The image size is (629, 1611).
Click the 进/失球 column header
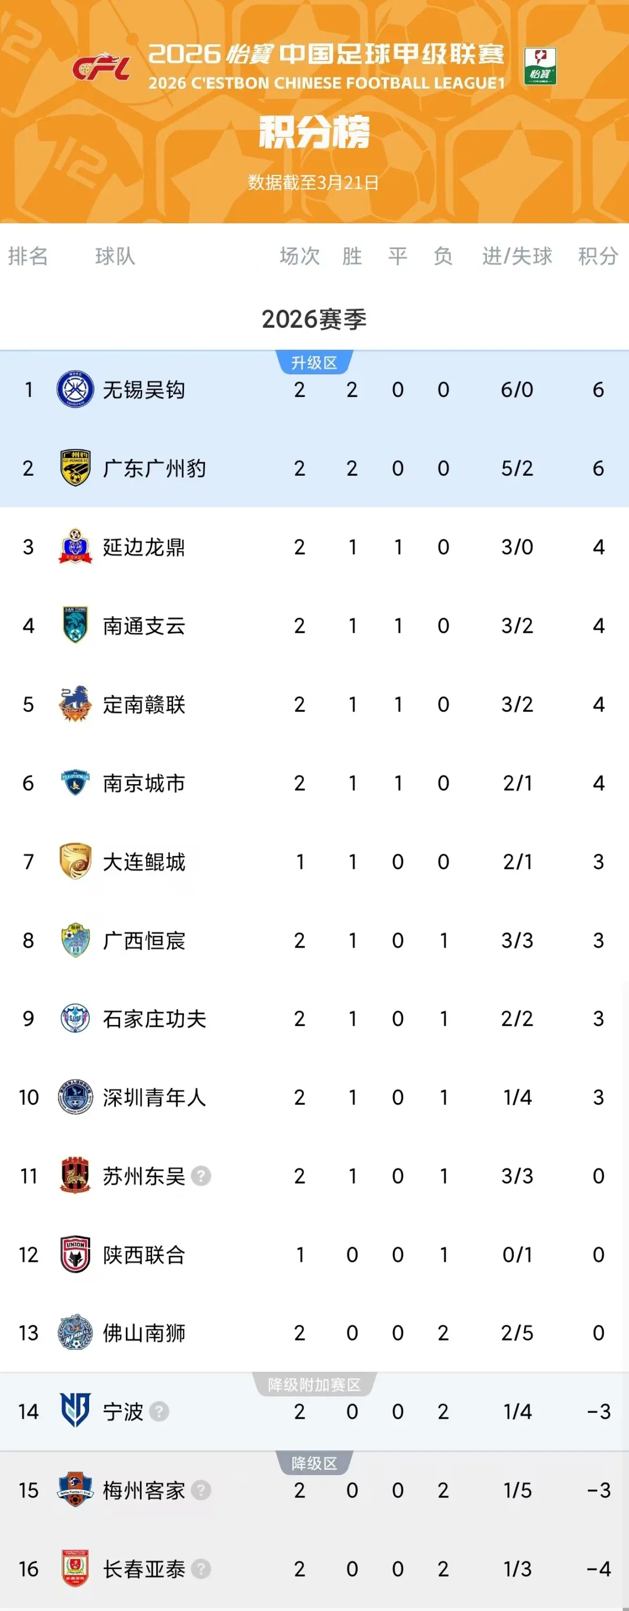(517, 256)
